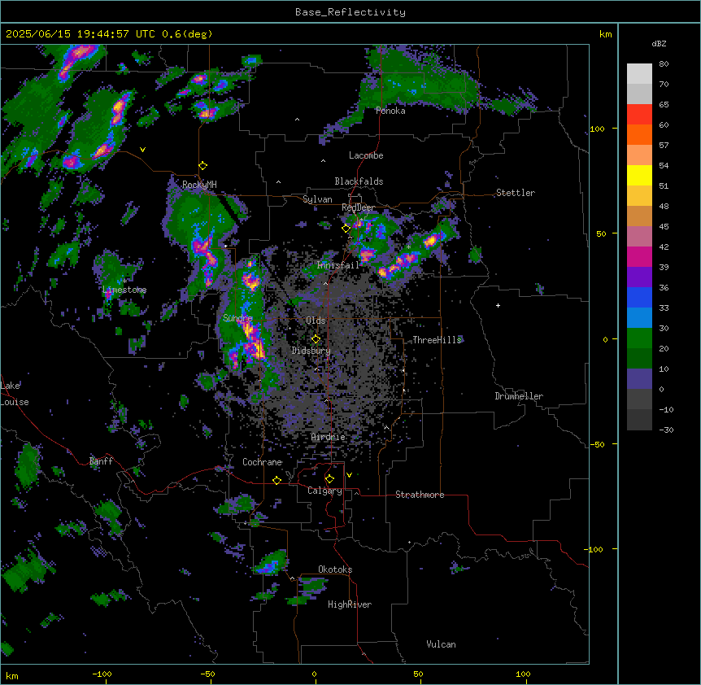Click the 80 value on the dBZ legend

664,64
